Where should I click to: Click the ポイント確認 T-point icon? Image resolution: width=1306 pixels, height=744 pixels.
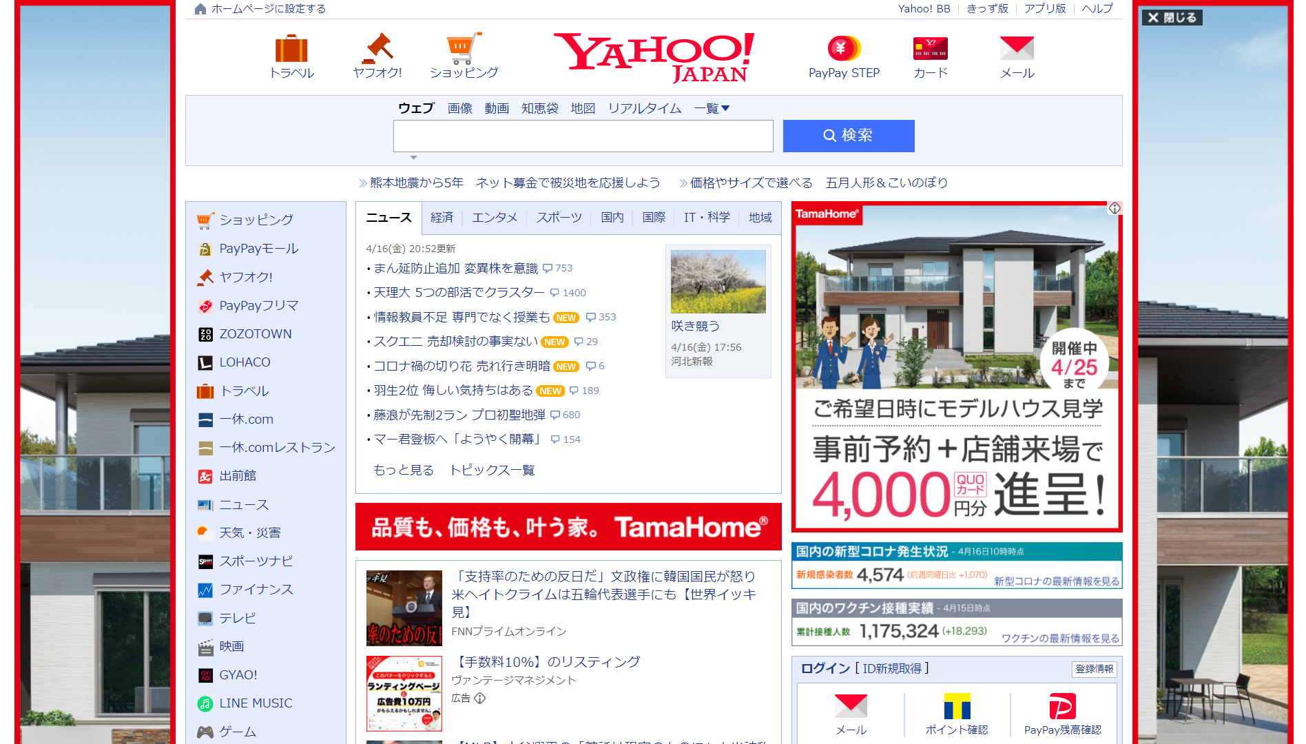pyautogui.click(x=957, y=706)
